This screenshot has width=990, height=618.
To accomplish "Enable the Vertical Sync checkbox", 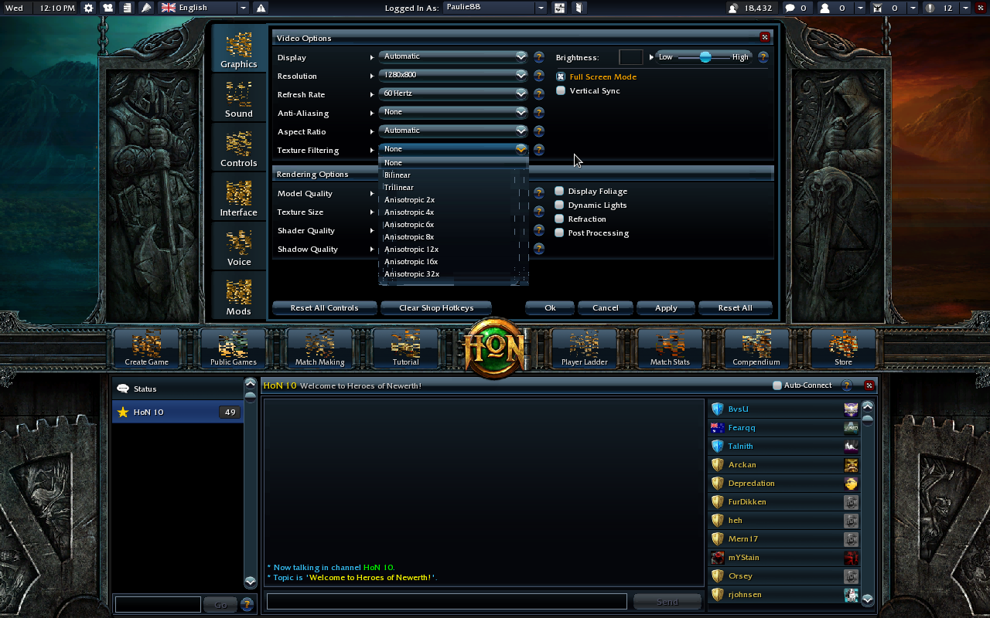I will pyautogui.click(x=561, y=90).
